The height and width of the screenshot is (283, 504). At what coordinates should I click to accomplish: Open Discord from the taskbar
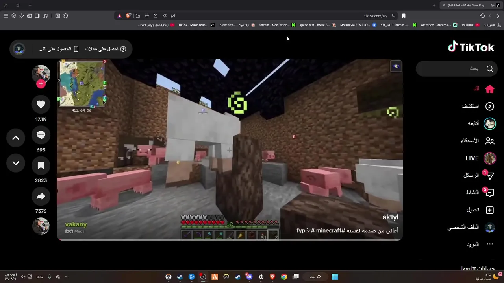point(249,277)
